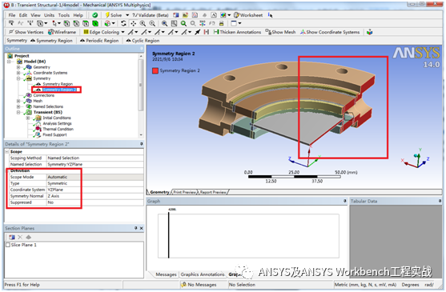Click the Periodic Region toolbar button

click(99, 41)
